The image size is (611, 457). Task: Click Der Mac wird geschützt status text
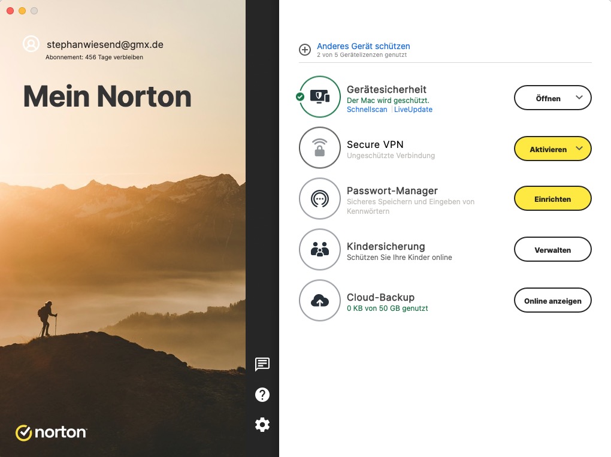click(x=388, y=100)
